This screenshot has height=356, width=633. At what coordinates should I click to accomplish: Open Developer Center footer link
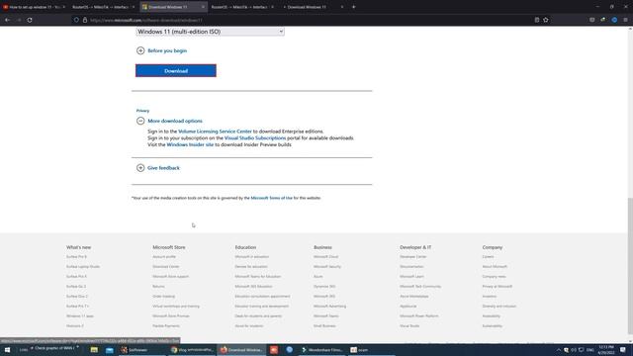click(413, 257)
